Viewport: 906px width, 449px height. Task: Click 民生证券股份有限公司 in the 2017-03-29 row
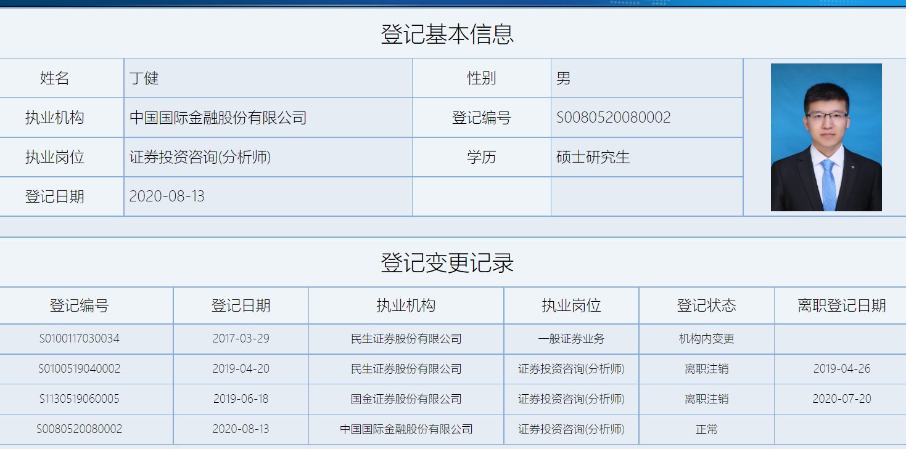[x=406, y=339]
